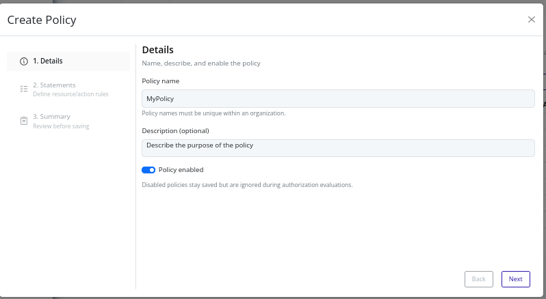Focus the Policy name input field
Screen dimensions: 546x299
338,98
